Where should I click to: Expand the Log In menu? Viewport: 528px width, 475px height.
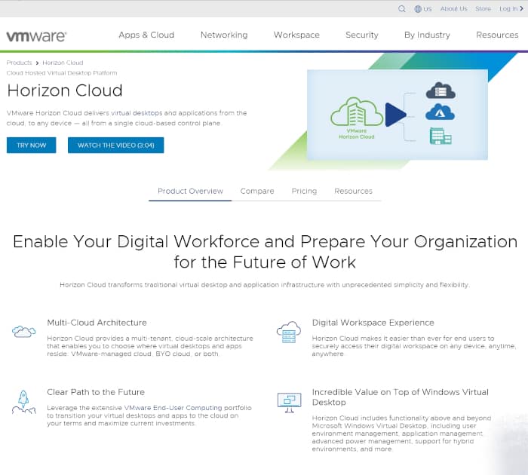point(508,9)
